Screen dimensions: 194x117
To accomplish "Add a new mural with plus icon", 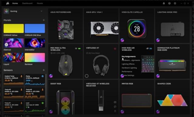I will [x=44, y=20].
